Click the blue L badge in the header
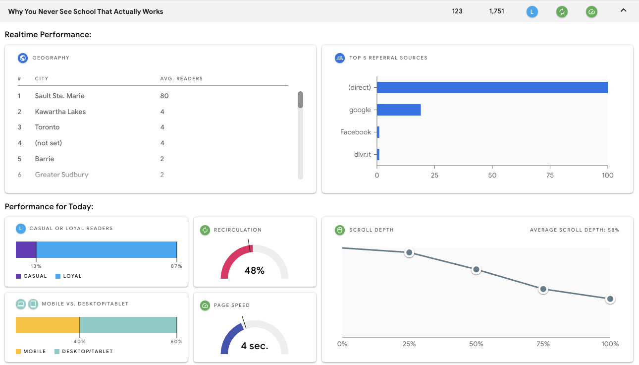Screen dimensions: 639x365 point(532,11)
